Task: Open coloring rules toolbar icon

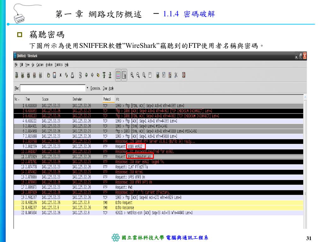Action: pos(170,75)
